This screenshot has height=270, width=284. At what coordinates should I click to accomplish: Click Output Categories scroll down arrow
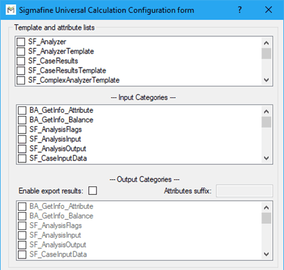[267, 254]
